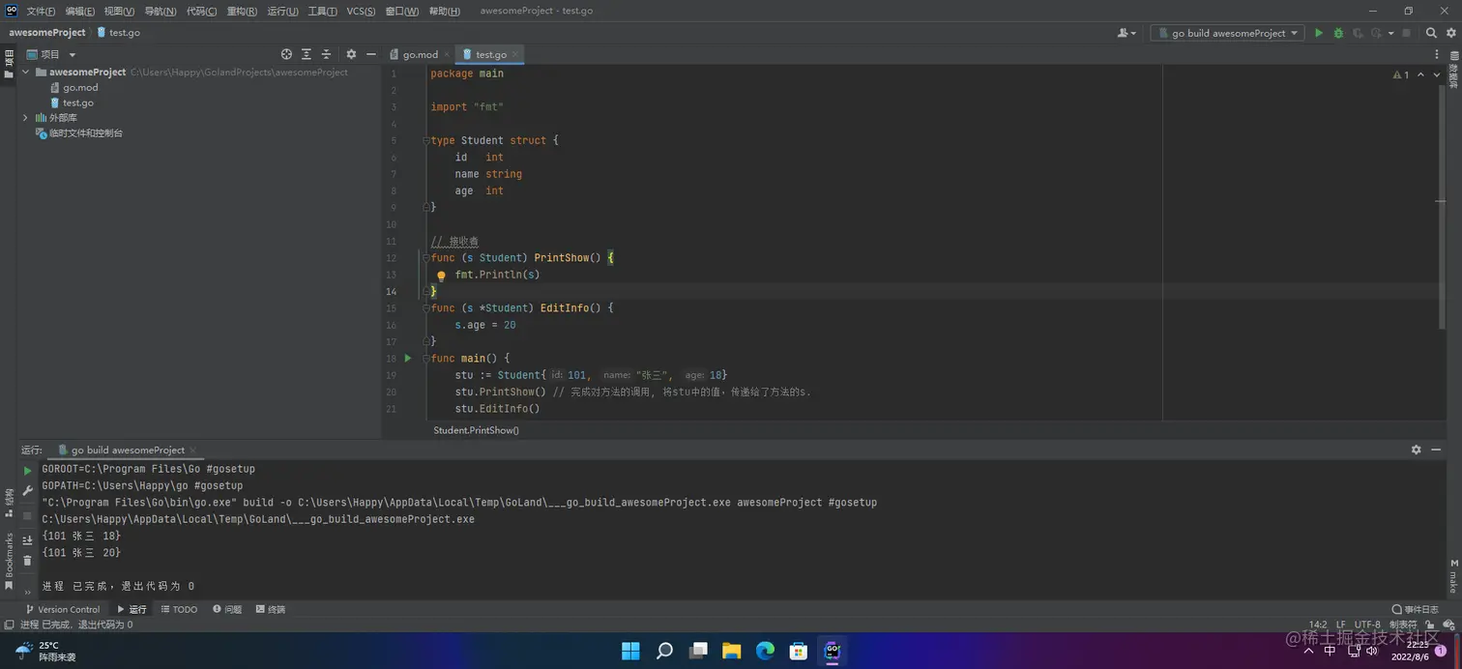
Task: Click awesomeProject breadcrumb in navigation bar
Action: tap(47, 33)
